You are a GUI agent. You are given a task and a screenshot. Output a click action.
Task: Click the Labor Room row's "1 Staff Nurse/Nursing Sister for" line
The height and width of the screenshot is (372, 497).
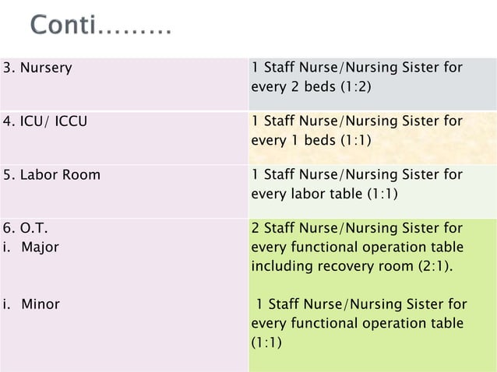coord(357,175)
